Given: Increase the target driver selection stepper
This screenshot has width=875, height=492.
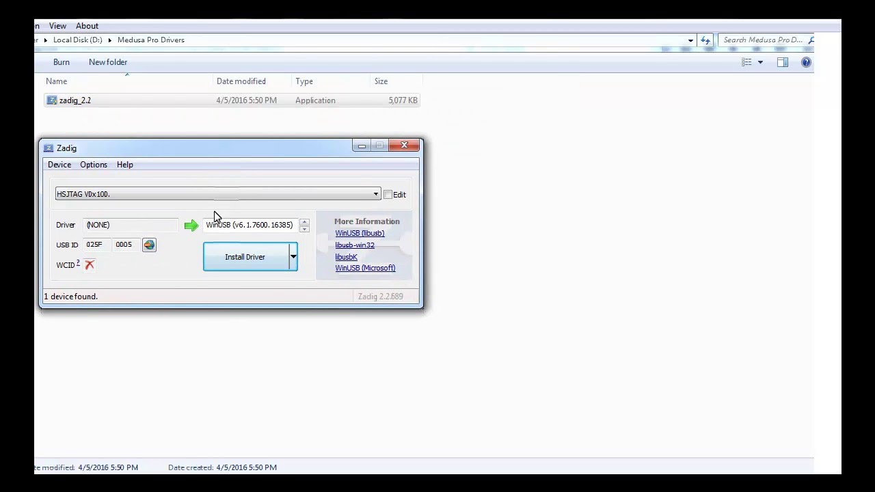Looking at the screenshot, I should point(304,221).
